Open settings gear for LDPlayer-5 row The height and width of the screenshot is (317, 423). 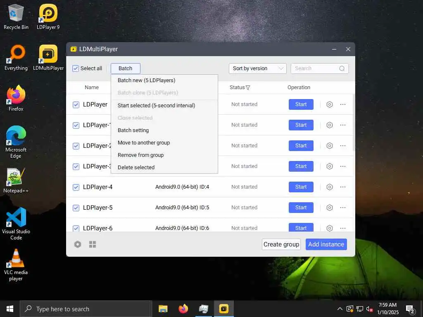pyautogui.click(x=329, y=208)
